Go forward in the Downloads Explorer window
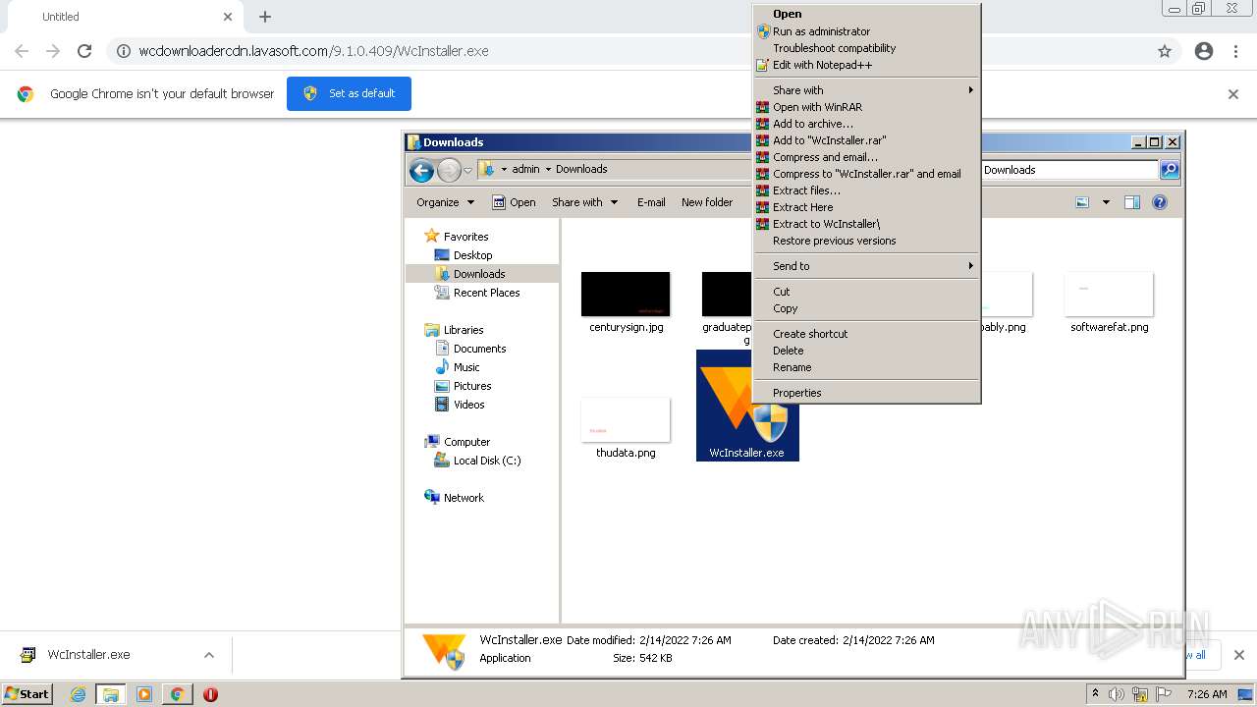The width and height of the screenshot is (1257, 707). 449,170
